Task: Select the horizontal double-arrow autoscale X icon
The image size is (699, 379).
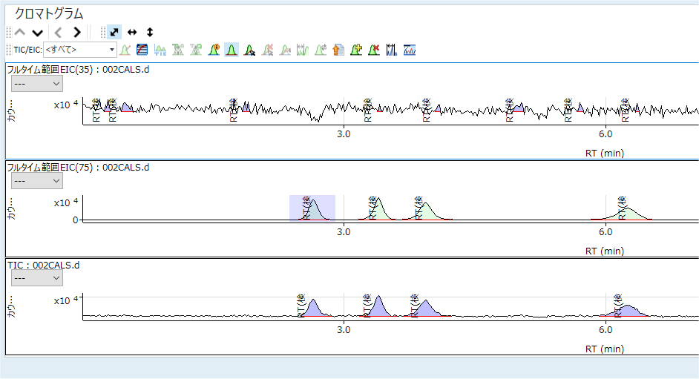Action: click(132, 32)
